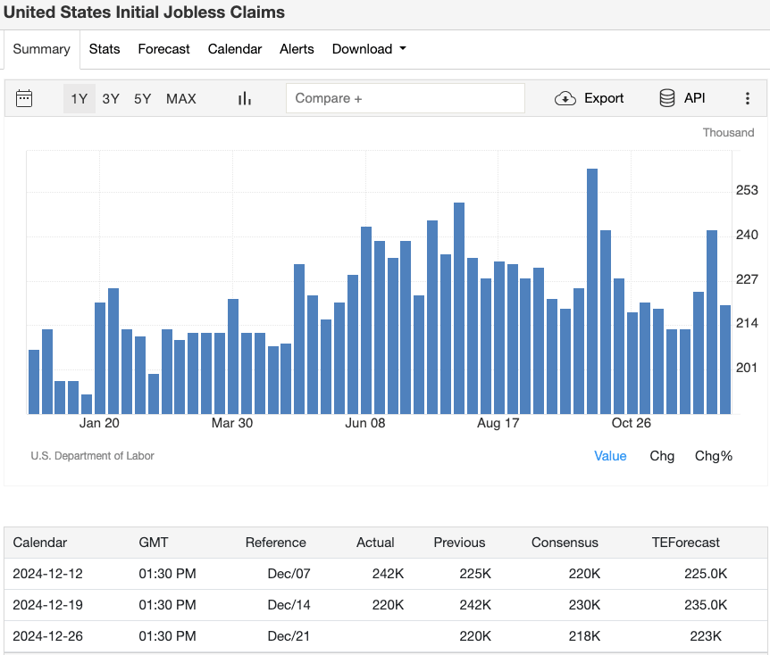Expand the Compare + field
This screenshot has width=770, height=655.
coord(405,98)
